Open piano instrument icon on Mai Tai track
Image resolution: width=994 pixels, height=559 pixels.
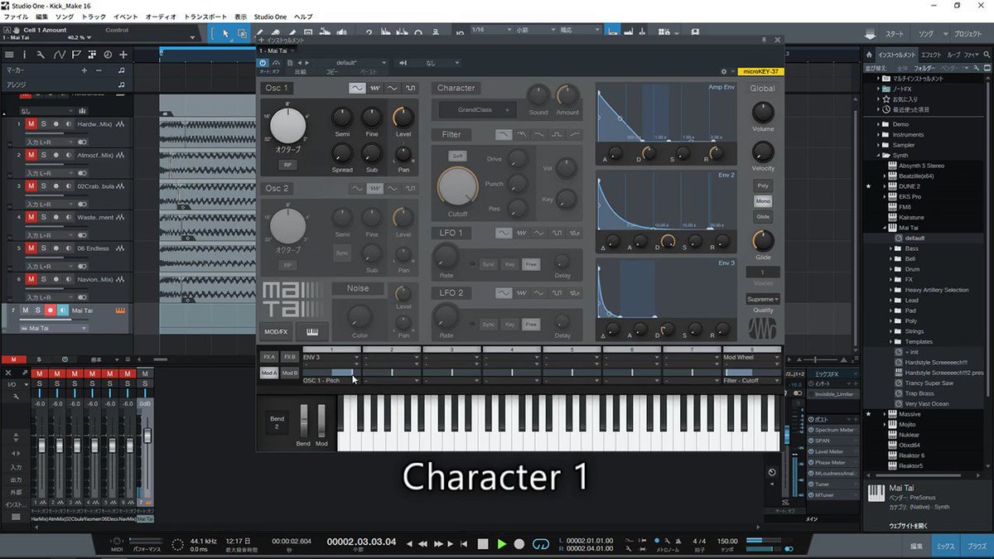pyautogui.click(x=120, y=311)
